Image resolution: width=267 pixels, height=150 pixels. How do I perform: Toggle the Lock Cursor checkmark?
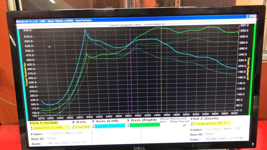click(x=184, y=125)
